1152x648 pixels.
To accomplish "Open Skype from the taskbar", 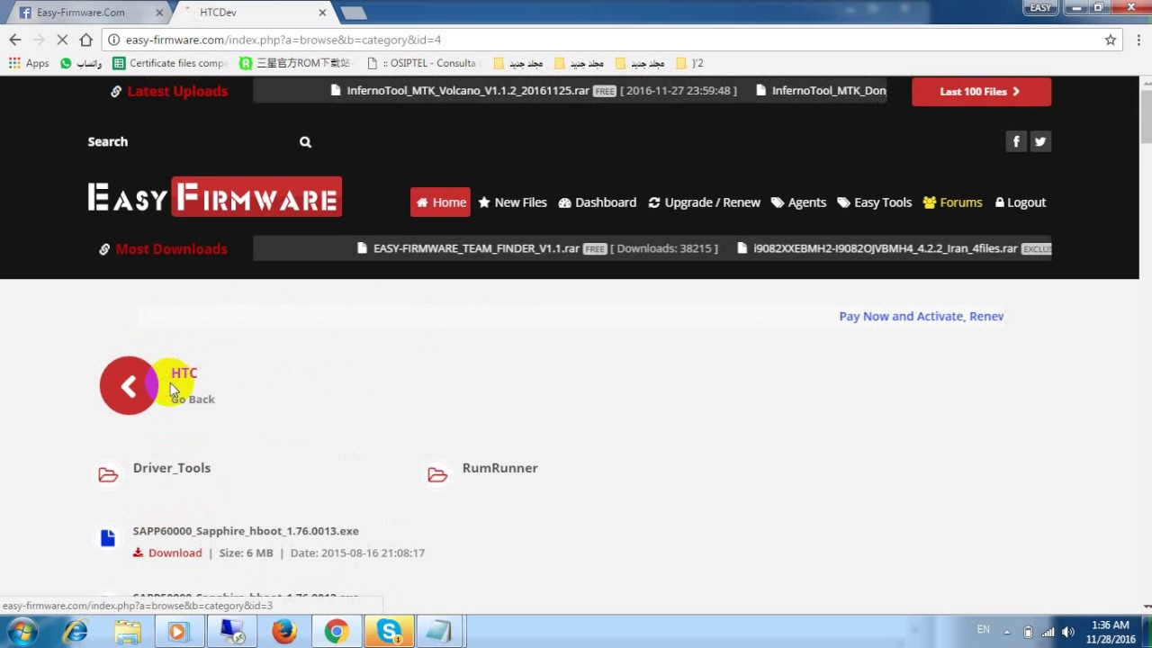I will [389, 632].
